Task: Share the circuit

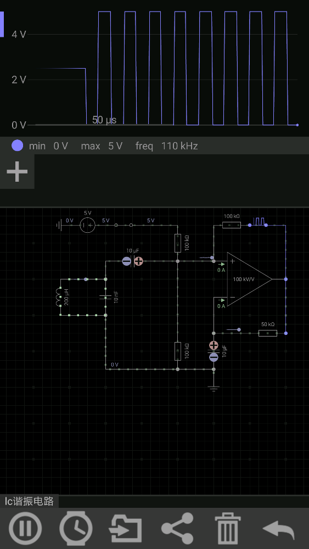Action: click(177, 528)
